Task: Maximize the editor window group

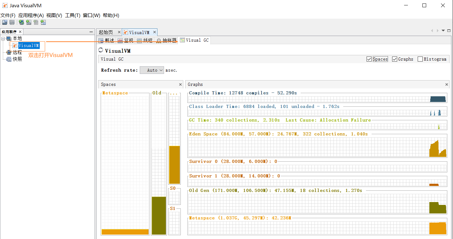Action: tap(449, 31)
